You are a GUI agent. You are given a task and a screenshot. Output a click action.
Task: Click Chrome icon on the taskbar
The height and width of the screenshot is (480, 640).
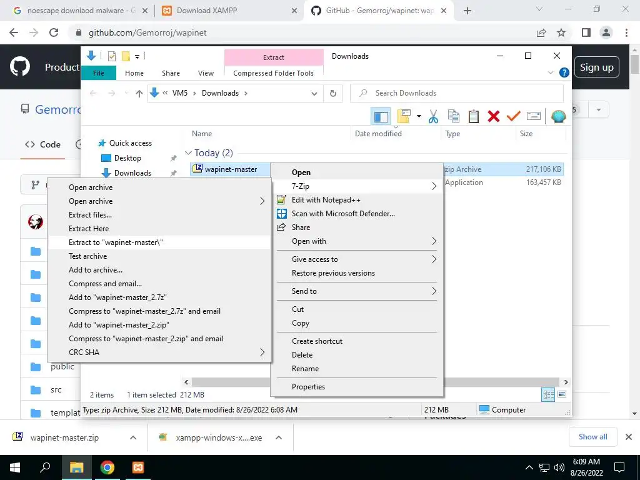click(x=107, y=467)
